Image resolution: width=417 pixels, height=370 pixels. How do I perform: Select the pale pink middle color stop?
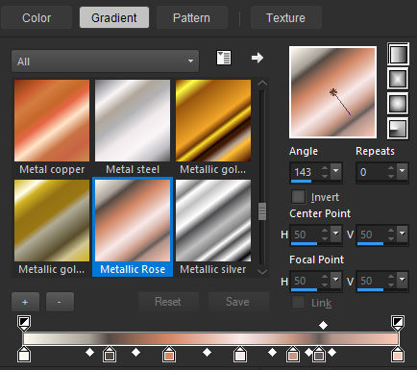[240, 355]
